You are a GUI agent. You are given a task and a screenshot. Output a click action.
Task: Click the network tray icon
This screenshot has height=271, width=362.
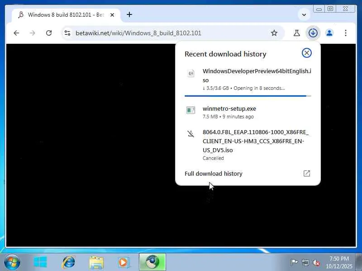305,262
